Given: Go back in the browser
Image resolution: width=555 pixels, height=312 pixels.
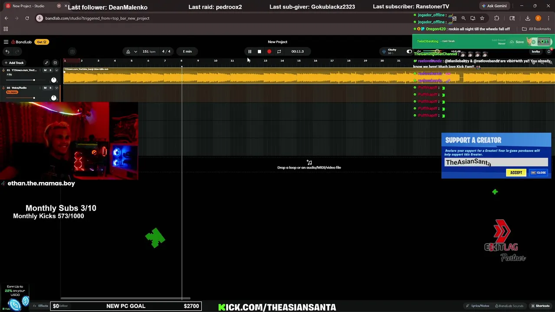Looking at the screenshot, I should click(x=7, y=18).
